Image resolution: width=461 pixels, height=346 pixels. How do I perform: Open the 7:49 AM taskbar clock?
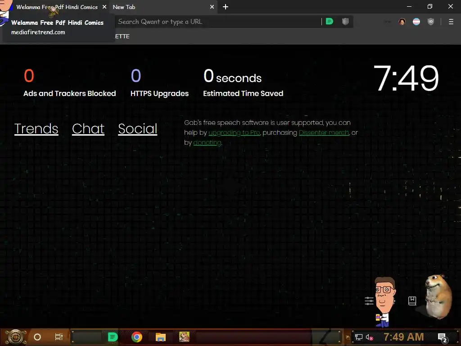(403, 337)
